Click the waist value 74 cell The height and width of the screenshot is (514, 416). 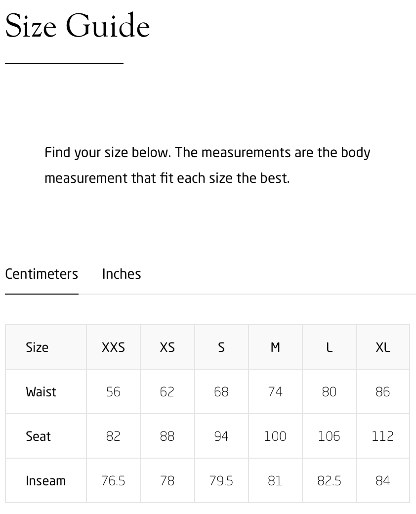pyautogui.click(x=275, y=392)
